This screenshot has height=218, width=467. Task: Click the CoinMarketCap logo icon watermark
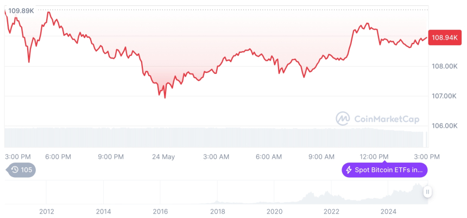[x=343, y=118]
